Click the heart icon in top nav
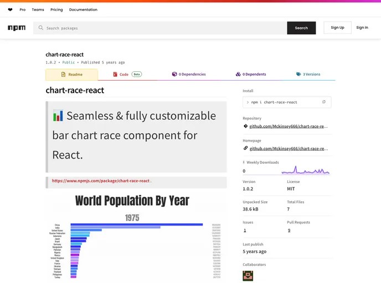 [x=10, y=10]
